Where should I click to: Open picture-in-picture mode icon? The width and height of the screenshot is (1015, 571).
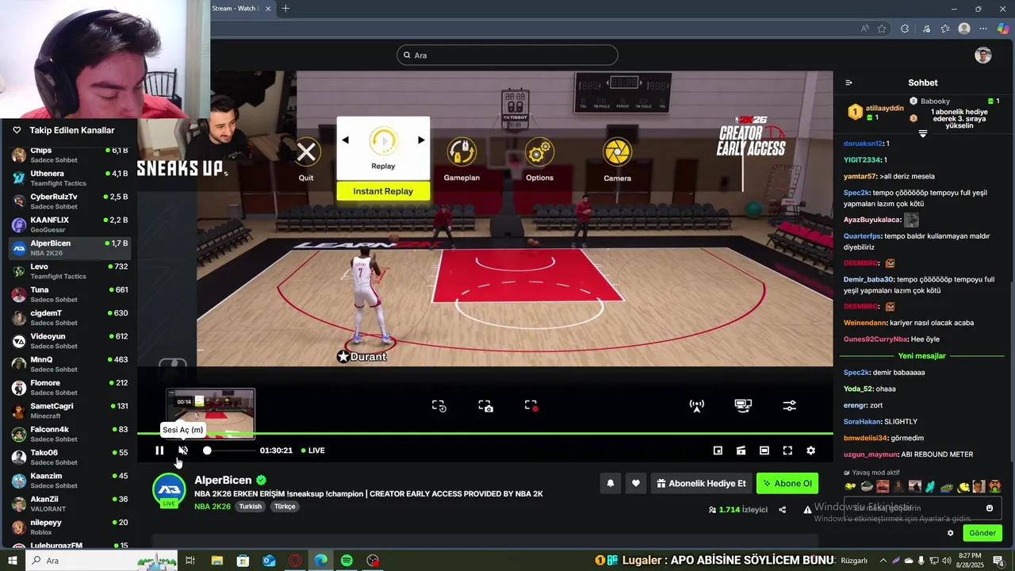[x=718, y=450]
